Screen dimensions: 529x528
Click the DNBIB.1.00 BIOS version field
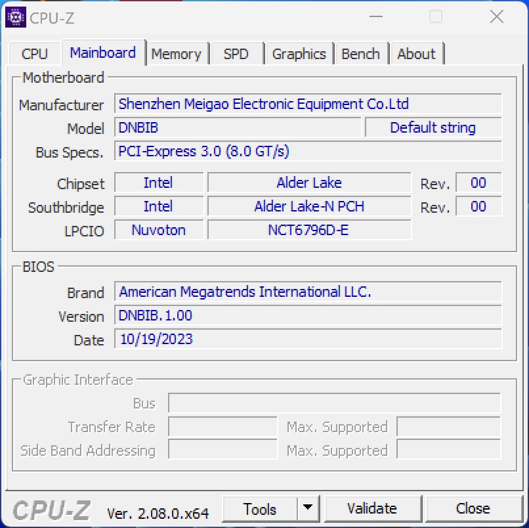pyautogui.click(x=308, y=315)
